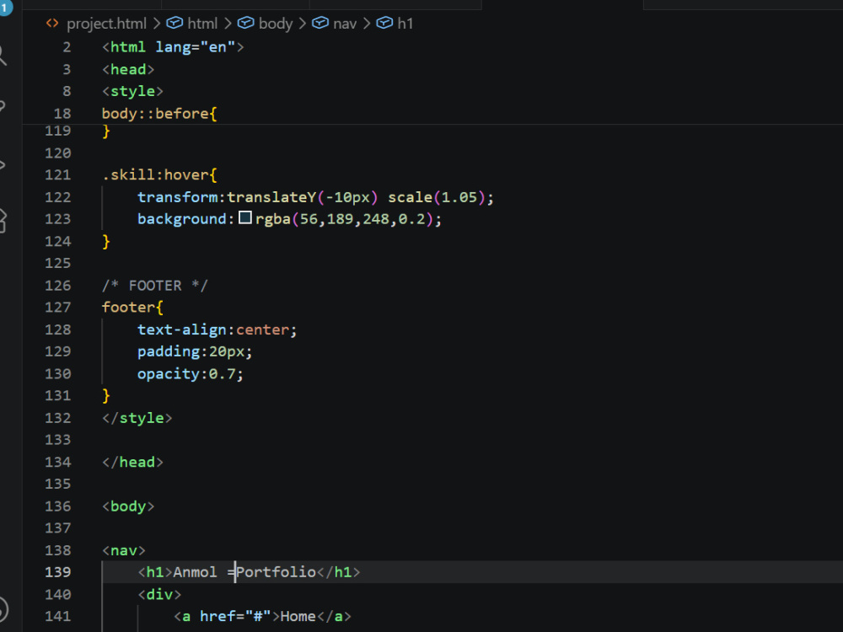Click the <div> tag on line 140
843x632 pixels.
pos(159,594)
